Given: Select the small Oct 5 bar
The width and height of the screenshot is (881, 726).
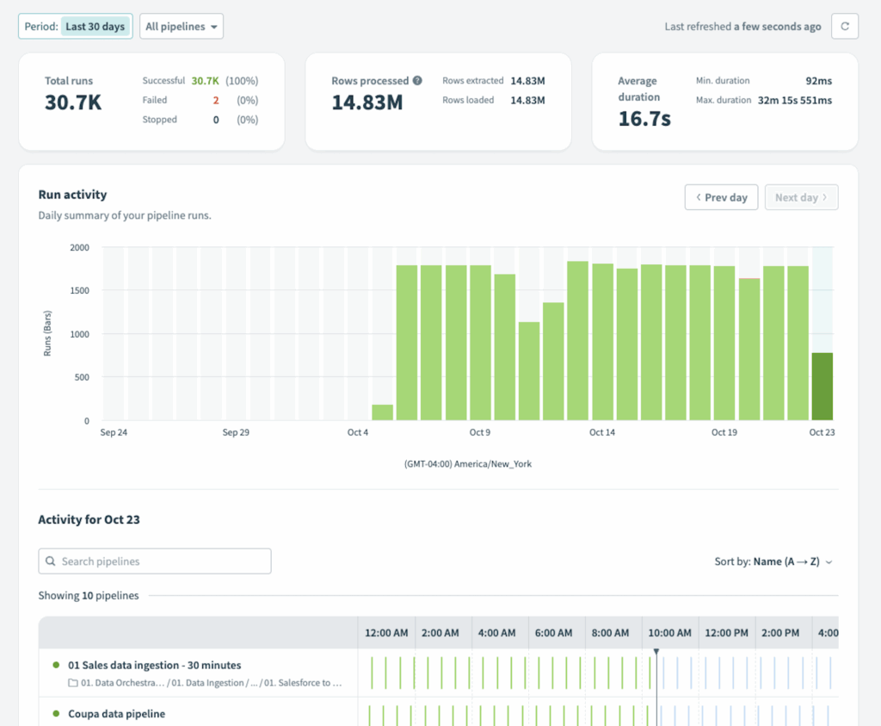Looking at the screenshot, I should point(382,413).
